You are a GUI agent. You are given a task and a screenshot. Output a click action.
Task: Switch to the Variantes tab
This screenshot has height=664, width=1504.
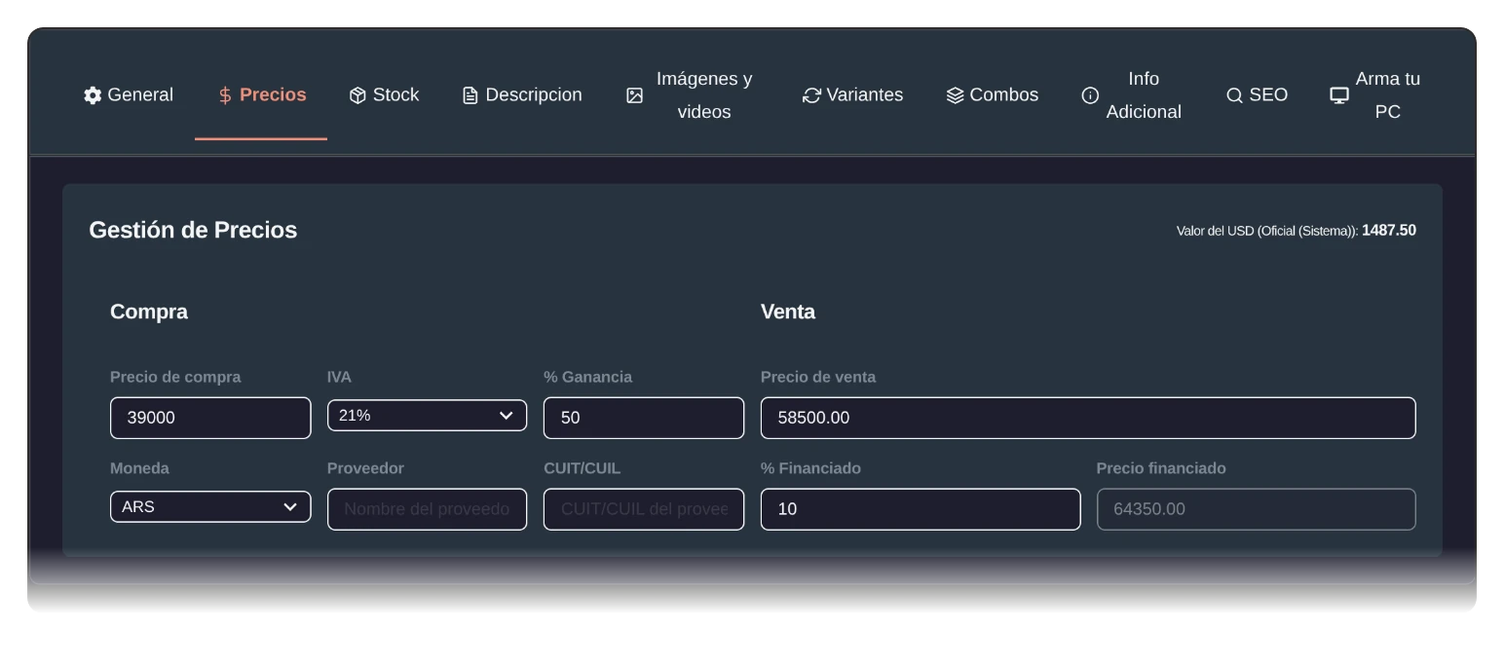point(853,95)
